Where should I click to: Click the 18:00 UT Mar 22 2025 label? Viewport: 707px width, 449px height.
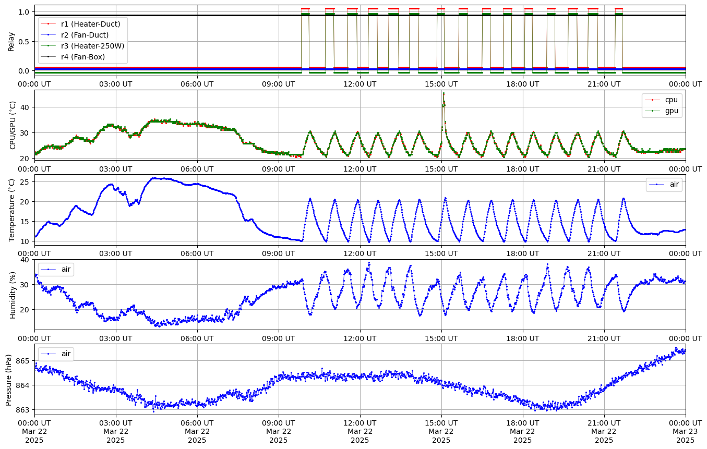[x=523, y=431]
